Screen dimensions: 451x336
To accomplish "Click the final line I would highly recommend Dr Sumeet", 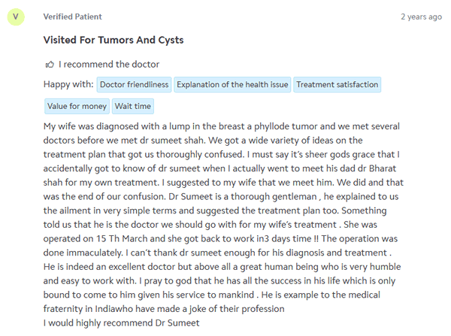I will point(121,322).
